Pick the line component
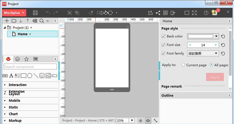 (36, 76)
